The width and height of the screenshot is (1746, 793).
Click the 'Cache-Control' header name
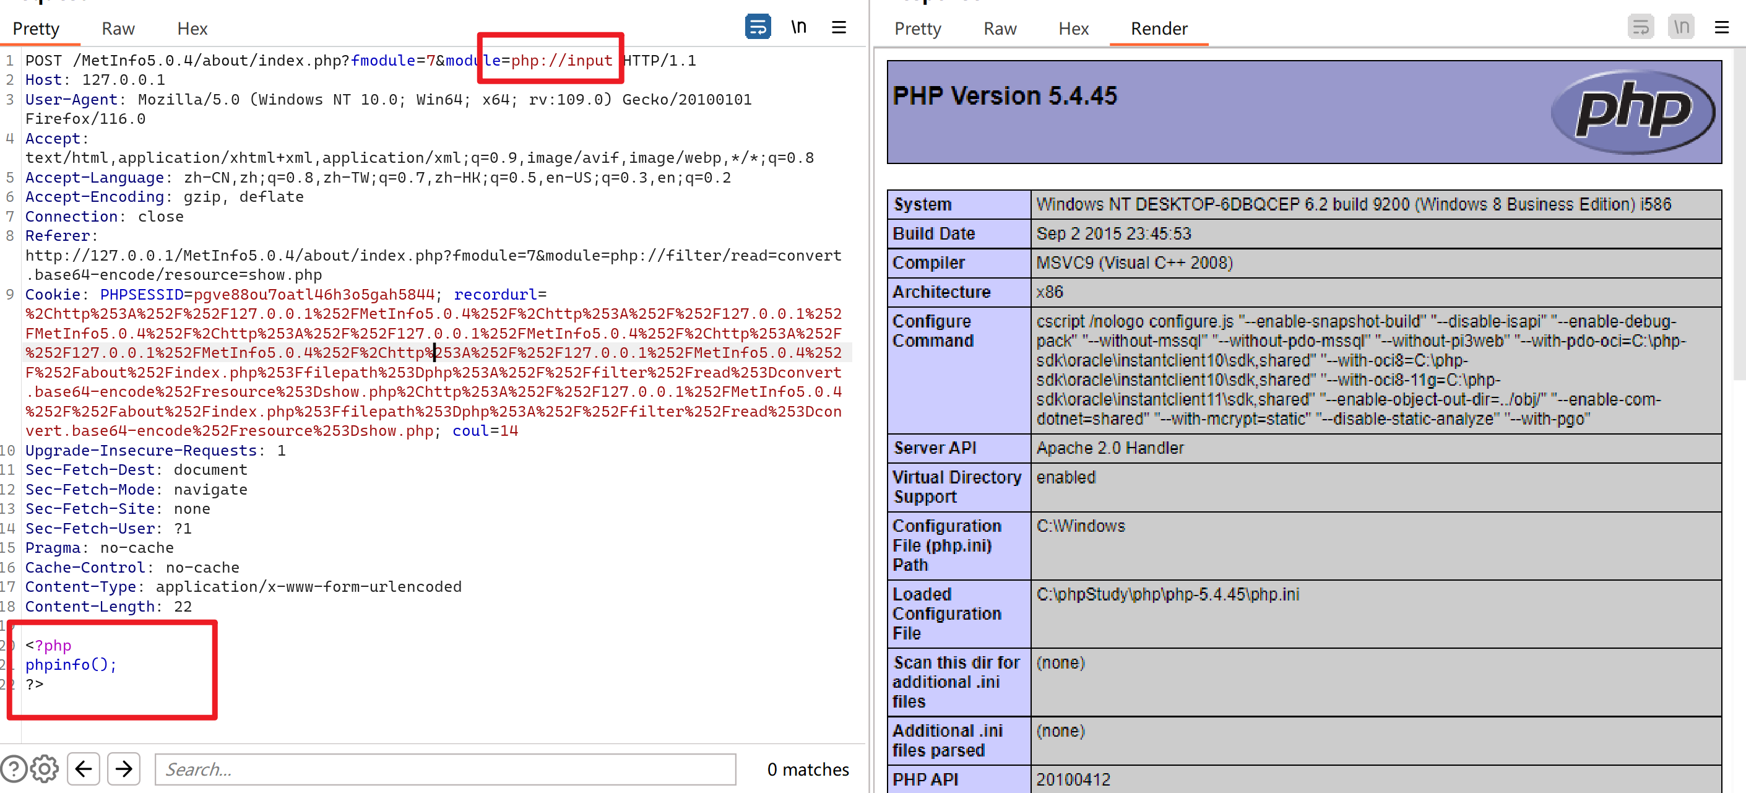tap(85, 567)
